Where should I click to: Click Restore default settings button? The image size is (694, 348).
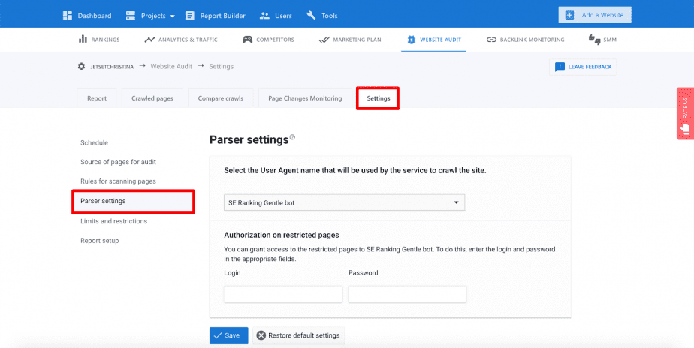[x=299, y=335]
